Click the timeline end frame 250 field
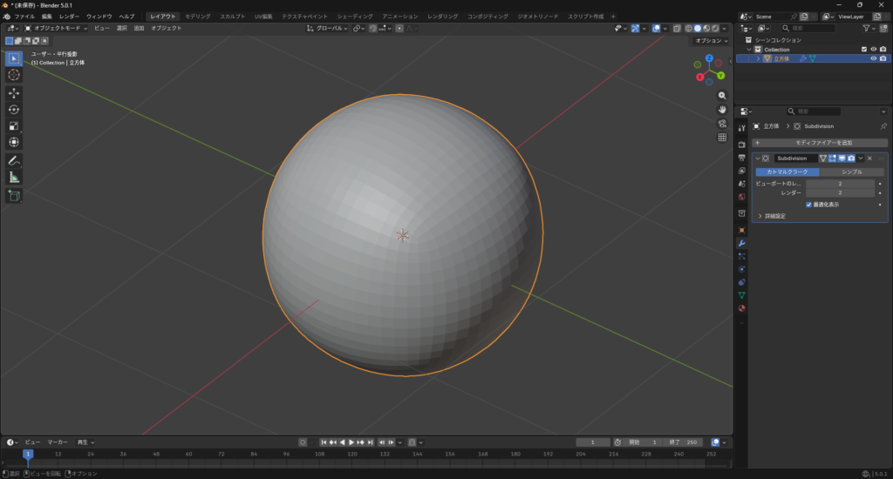 pyautogui.click(x=682, y=442)
